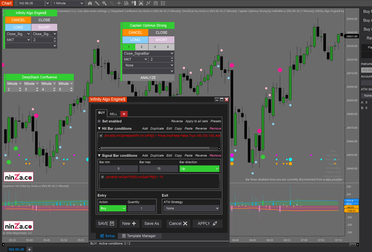This screenshot has height=252, width=372.
Task: Select quantity preset 4 in Captain Optimus
Action: click(168, 47)
